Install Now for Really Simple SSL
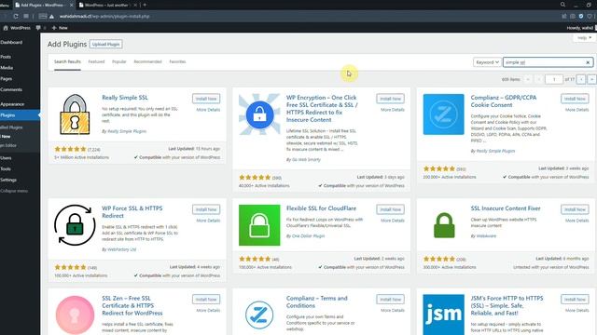The image size is (597, 335). 206,99
